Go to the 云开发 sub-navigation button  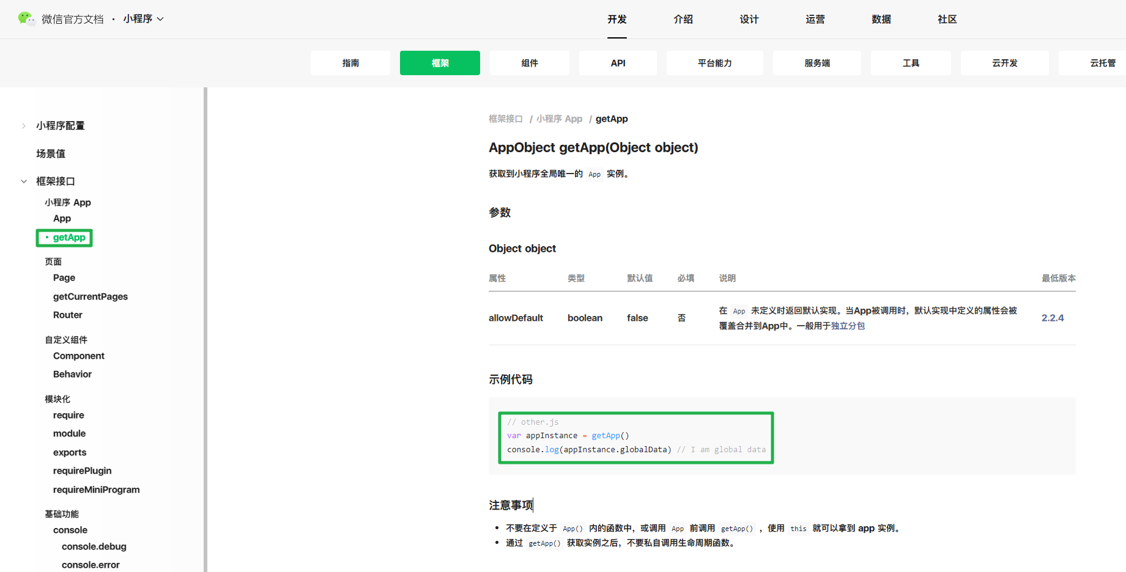point(1005,63)
